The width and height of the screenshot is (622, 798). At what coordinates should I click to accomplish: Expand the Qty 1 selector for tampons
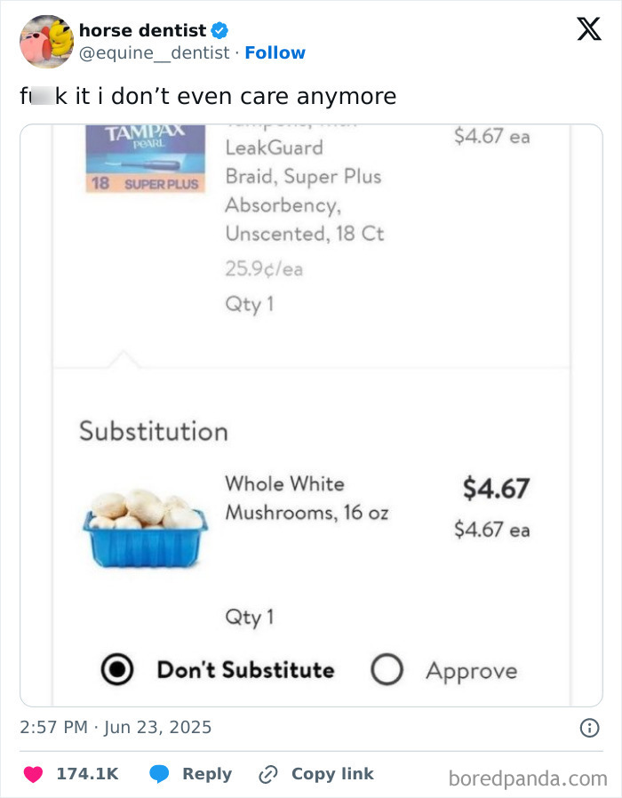click(x=249, y=304)
